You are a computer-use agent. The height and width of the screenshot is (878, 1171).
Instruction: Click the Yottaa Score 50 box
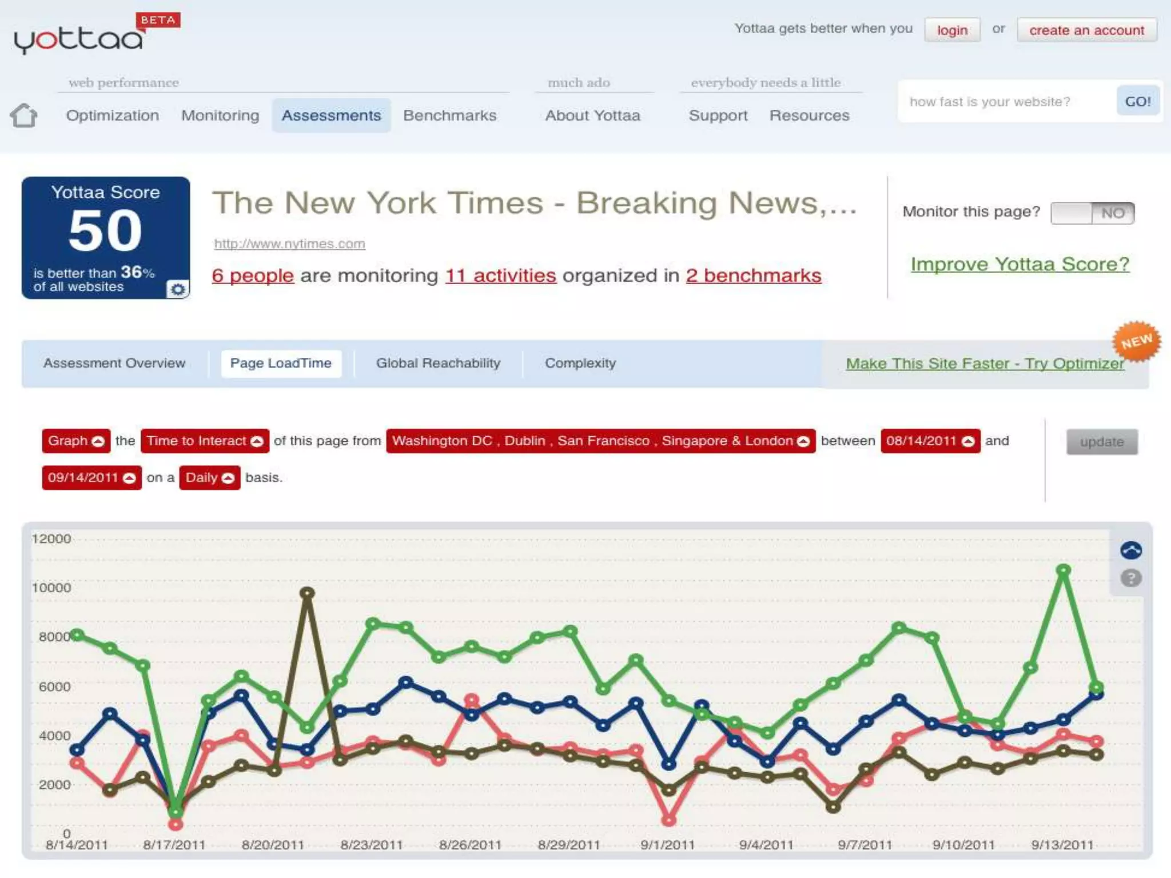106,237
